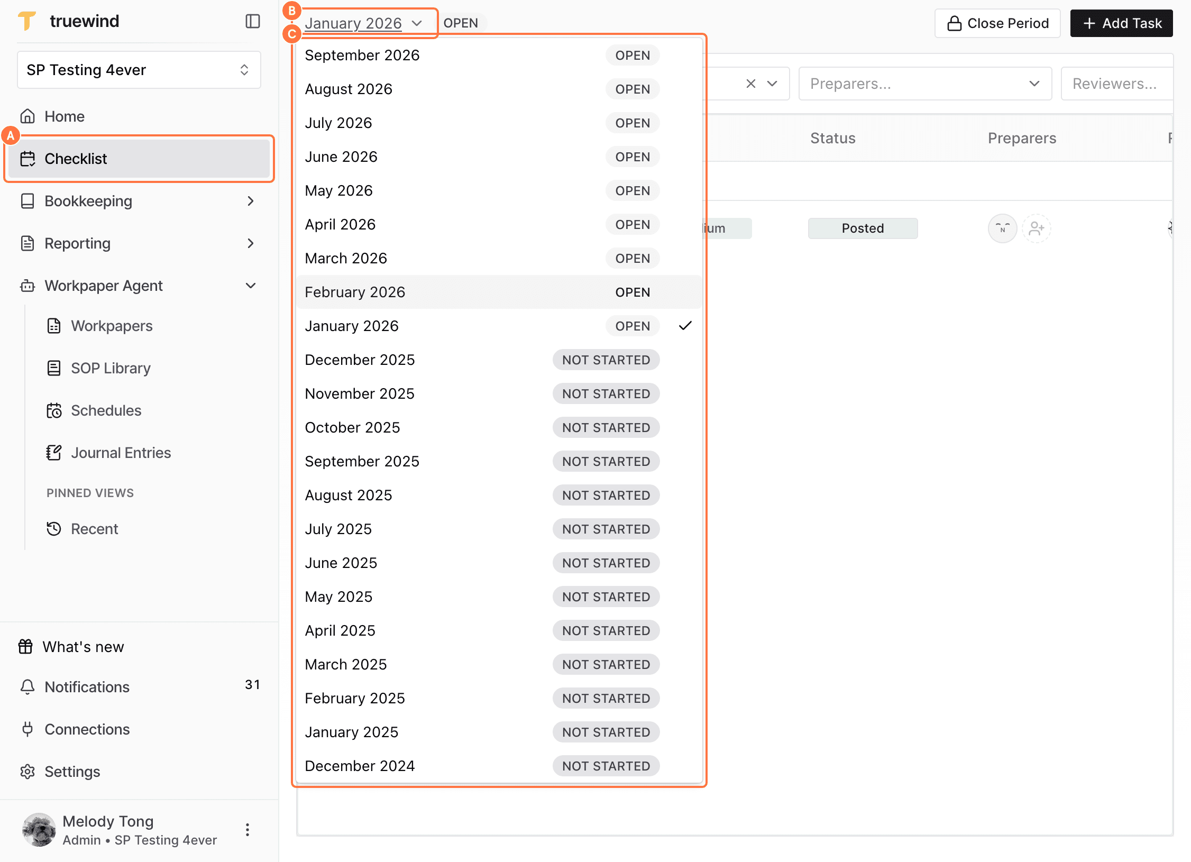Image resolution: width=1191 pixels, height=862 pixels.
Task: Click the January 2026 period dropdown
Action: pos(363,23)
